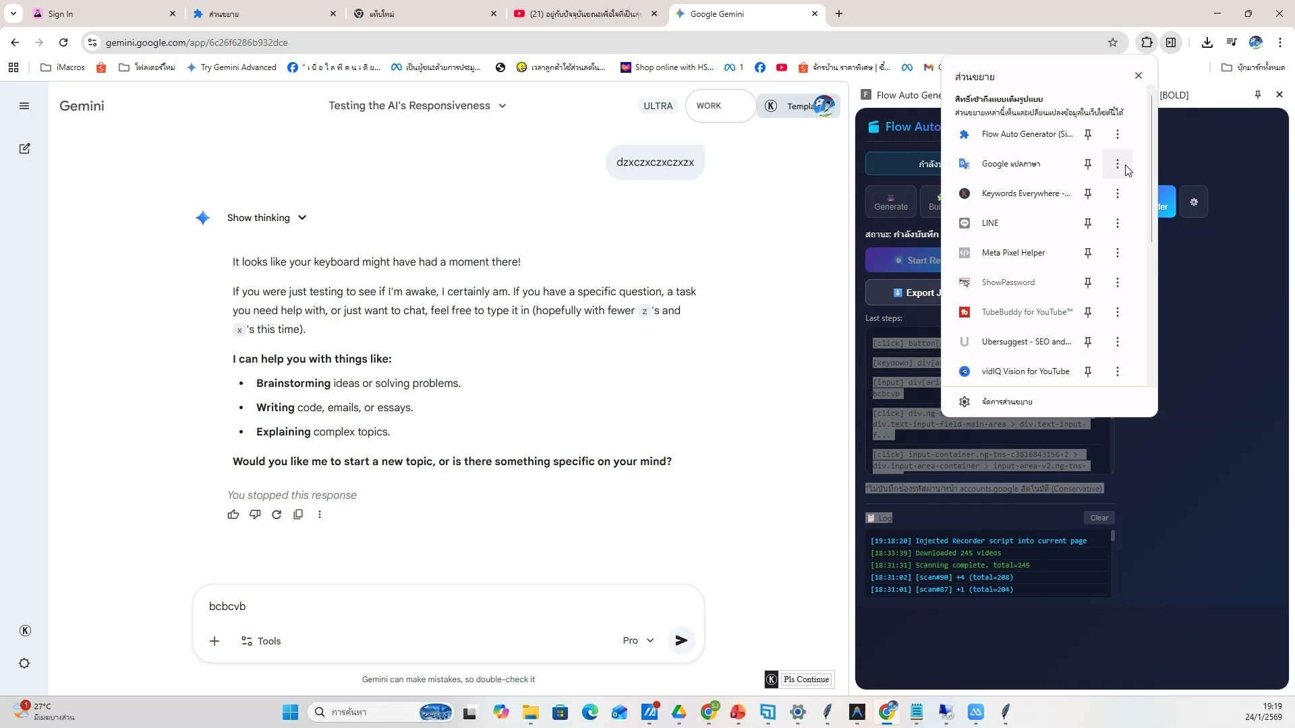Pin the LINE extension to toolbar
This screenshot has width=1295, height=728.
pyautogui.click(x=1087, y=223)
